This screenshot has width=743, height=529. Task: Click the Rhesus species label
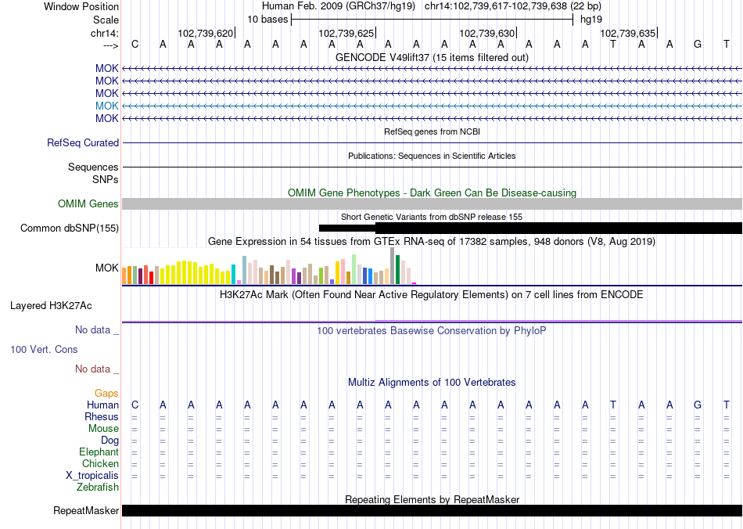102,417
